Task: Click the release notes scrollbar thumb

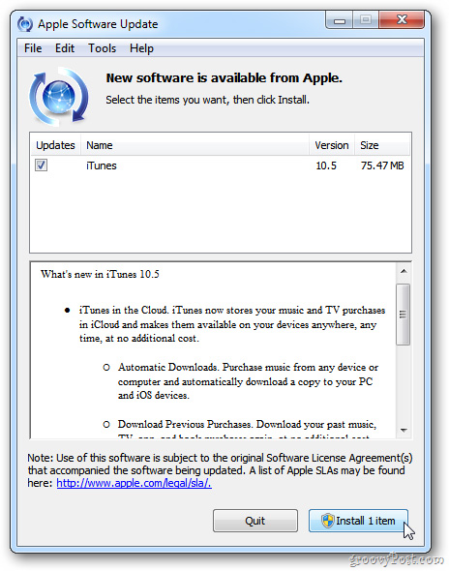Action: 404,315
